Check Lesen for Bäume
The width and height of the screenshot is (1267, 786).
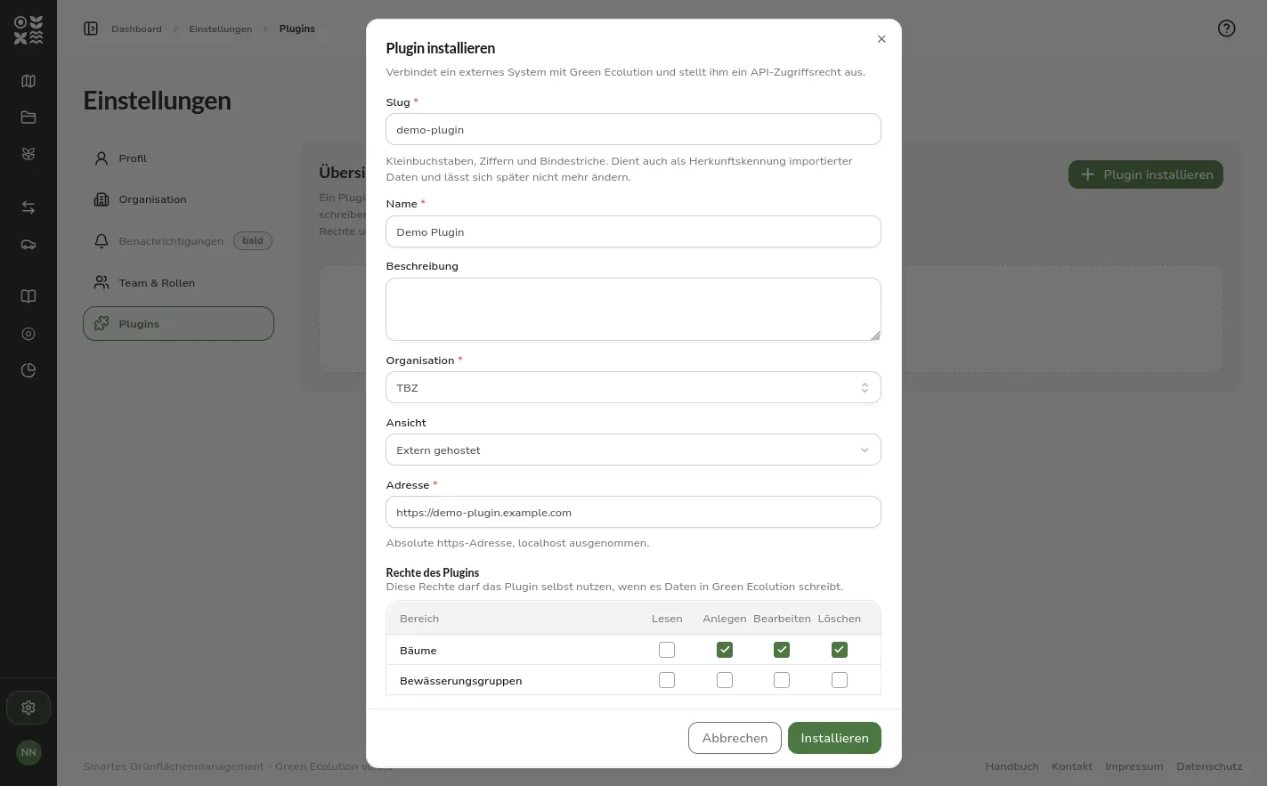(667, 650)
